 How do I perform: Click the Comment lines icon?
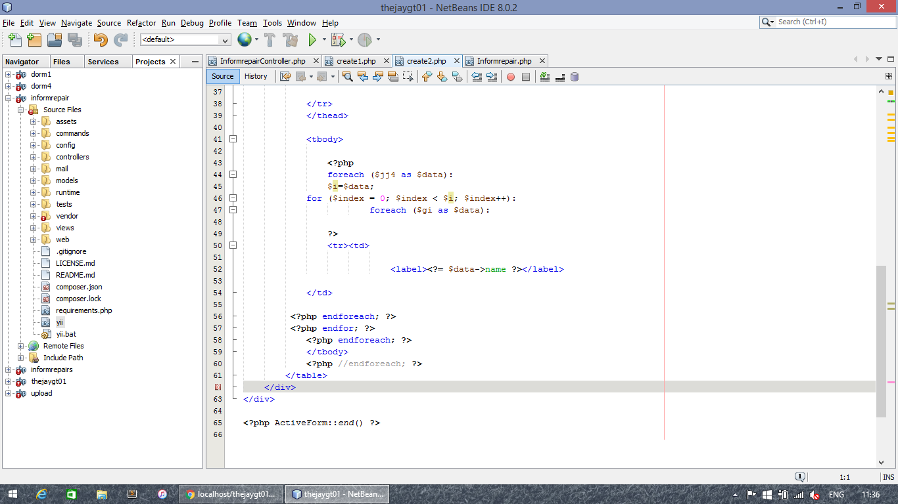[544, 77]
